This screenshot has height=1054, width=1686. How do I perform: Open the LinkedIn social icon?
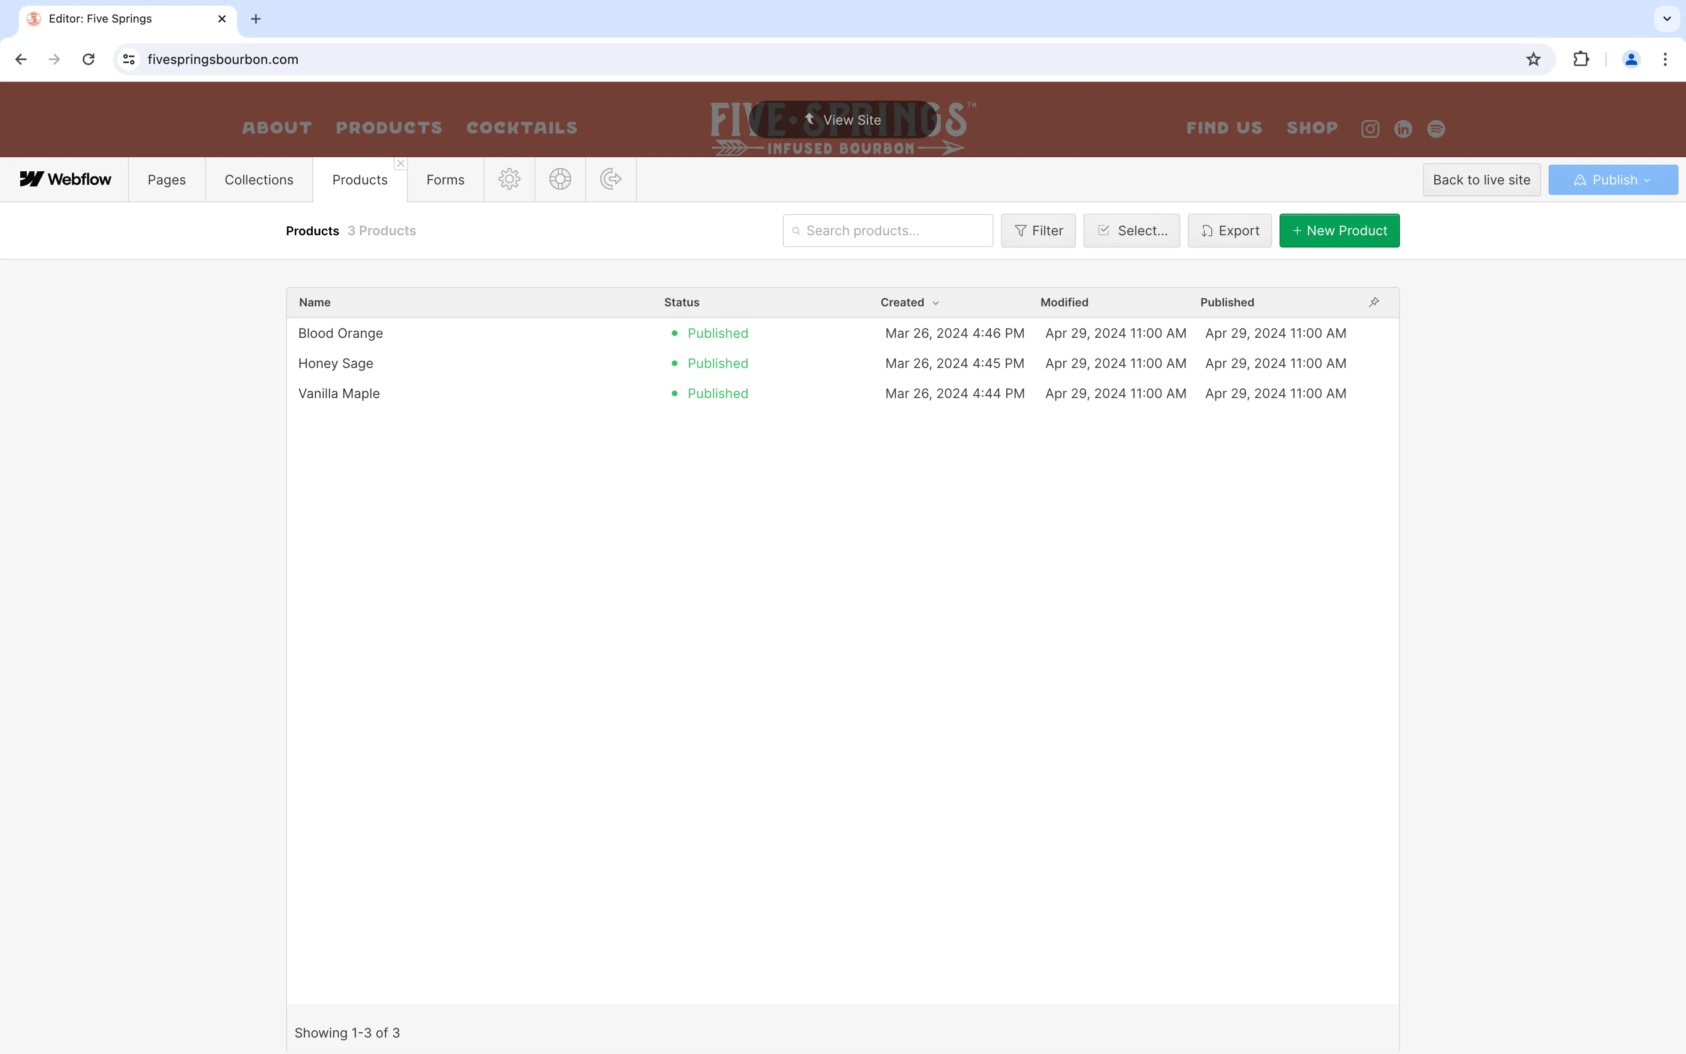click(1402, 128)
